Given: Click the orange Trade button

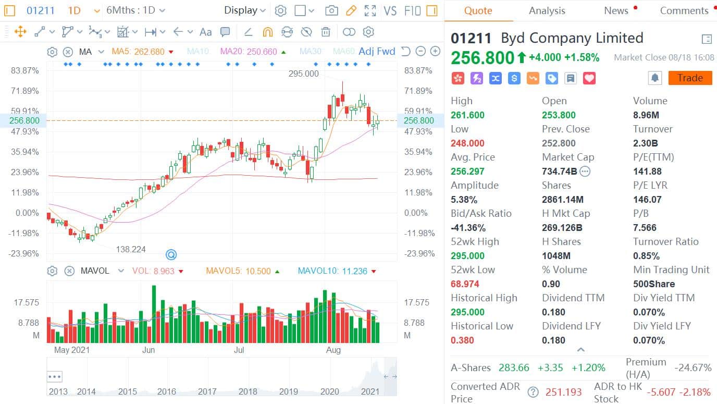Looking at the screenshot, I should coord(690,78).
